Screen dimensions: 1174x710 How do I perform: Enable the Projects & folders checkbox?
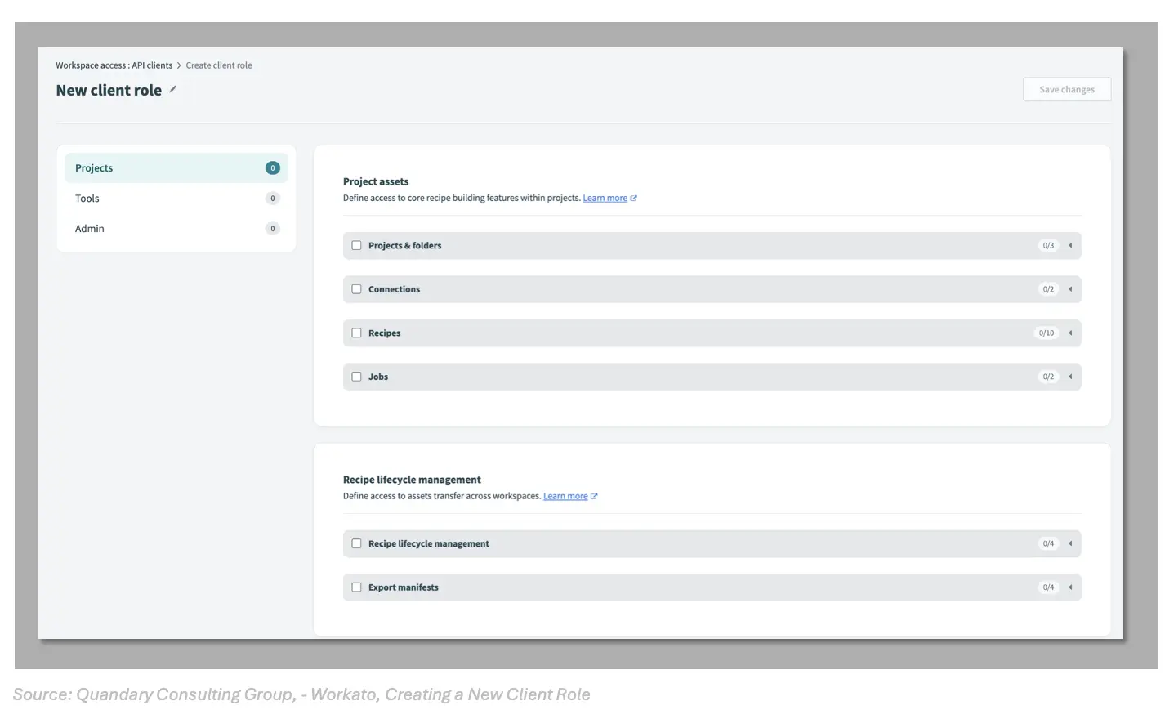click(356, 245)
